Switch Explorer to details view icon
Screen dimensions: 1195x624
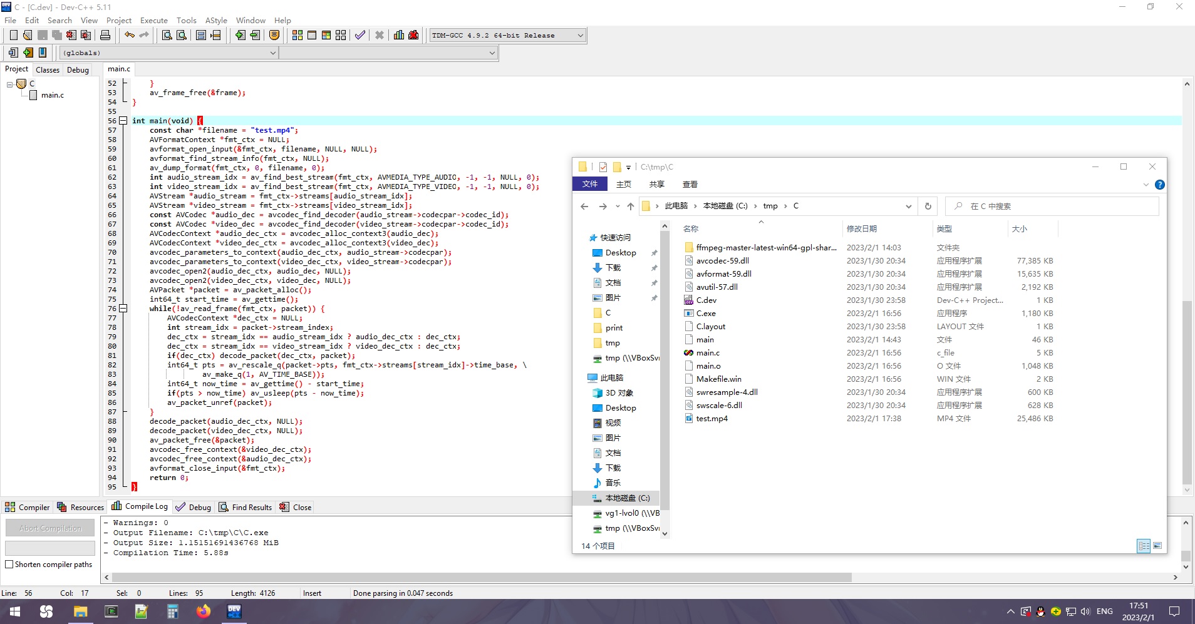pos(1144,546)
